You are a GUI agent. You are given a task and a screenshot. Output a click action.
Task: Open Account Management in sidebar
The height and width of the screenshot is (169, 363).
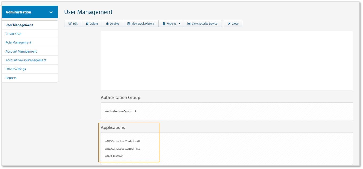(x=30, y=51)
